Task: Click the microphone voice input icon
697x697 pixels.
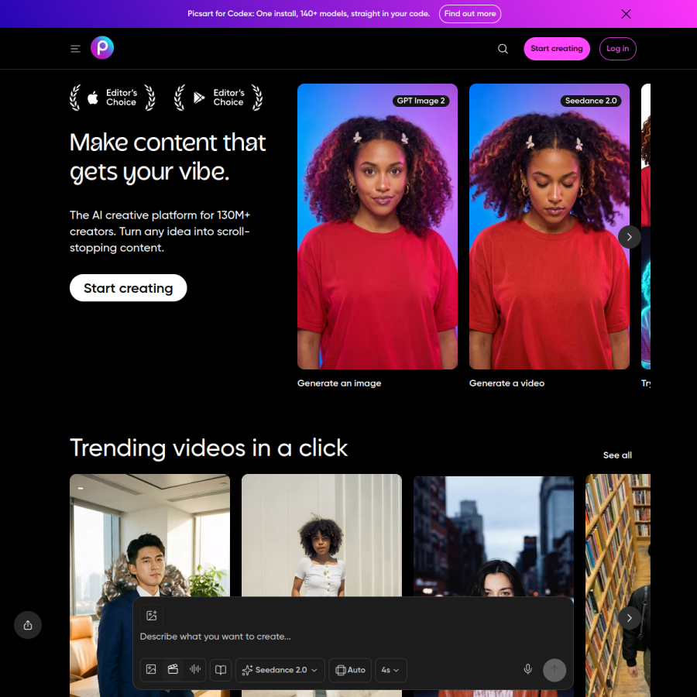Action: tap(527, 669)
